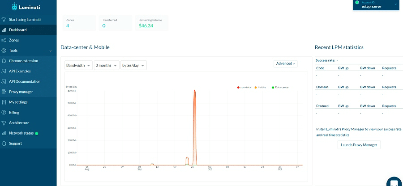Click the Zones count card
Viewport: 403px width, 186px height.
79,23
